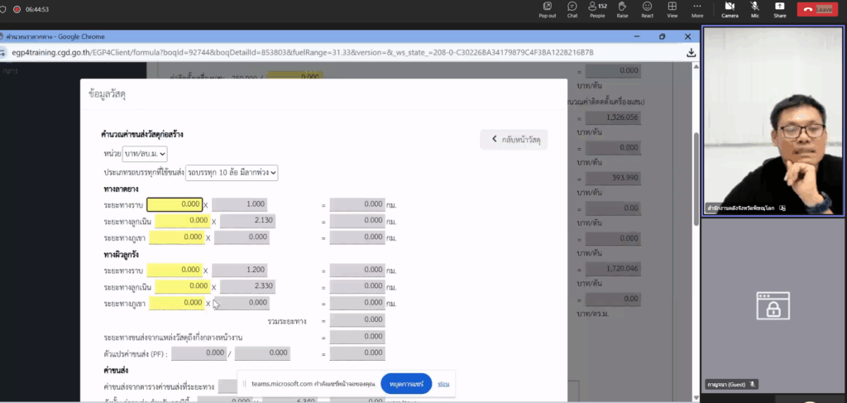The width and height of the screenshot is (847, 403).
Task: Expand the truck type dropdown
Action: coord(232,172)
